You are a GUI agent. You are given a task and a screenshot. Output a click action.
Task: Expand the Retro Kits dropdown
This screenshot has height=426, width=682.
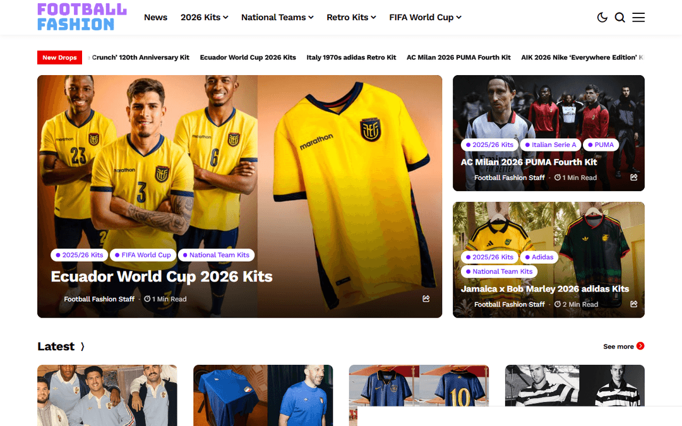point(352,18)
